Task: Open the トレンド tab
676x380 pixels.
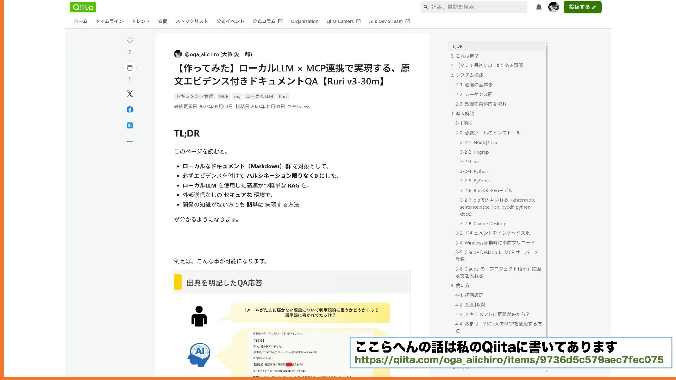Action: click(x=141, y=21)
